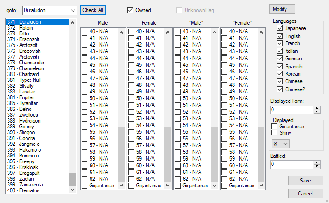The height and width of the screenshot is (203, 329).
Task: Check Female column 62 - N/A box
Action: tap(131, 179)
